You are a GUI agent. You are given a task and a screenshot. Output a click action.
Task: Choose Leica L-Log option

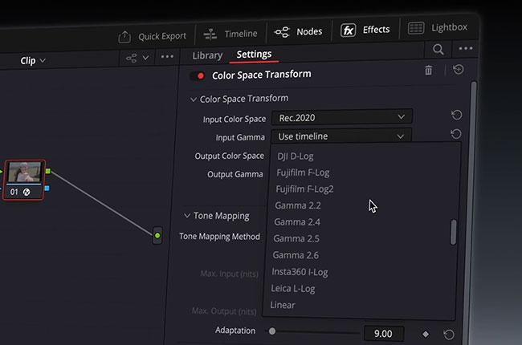tap(292, 289)
